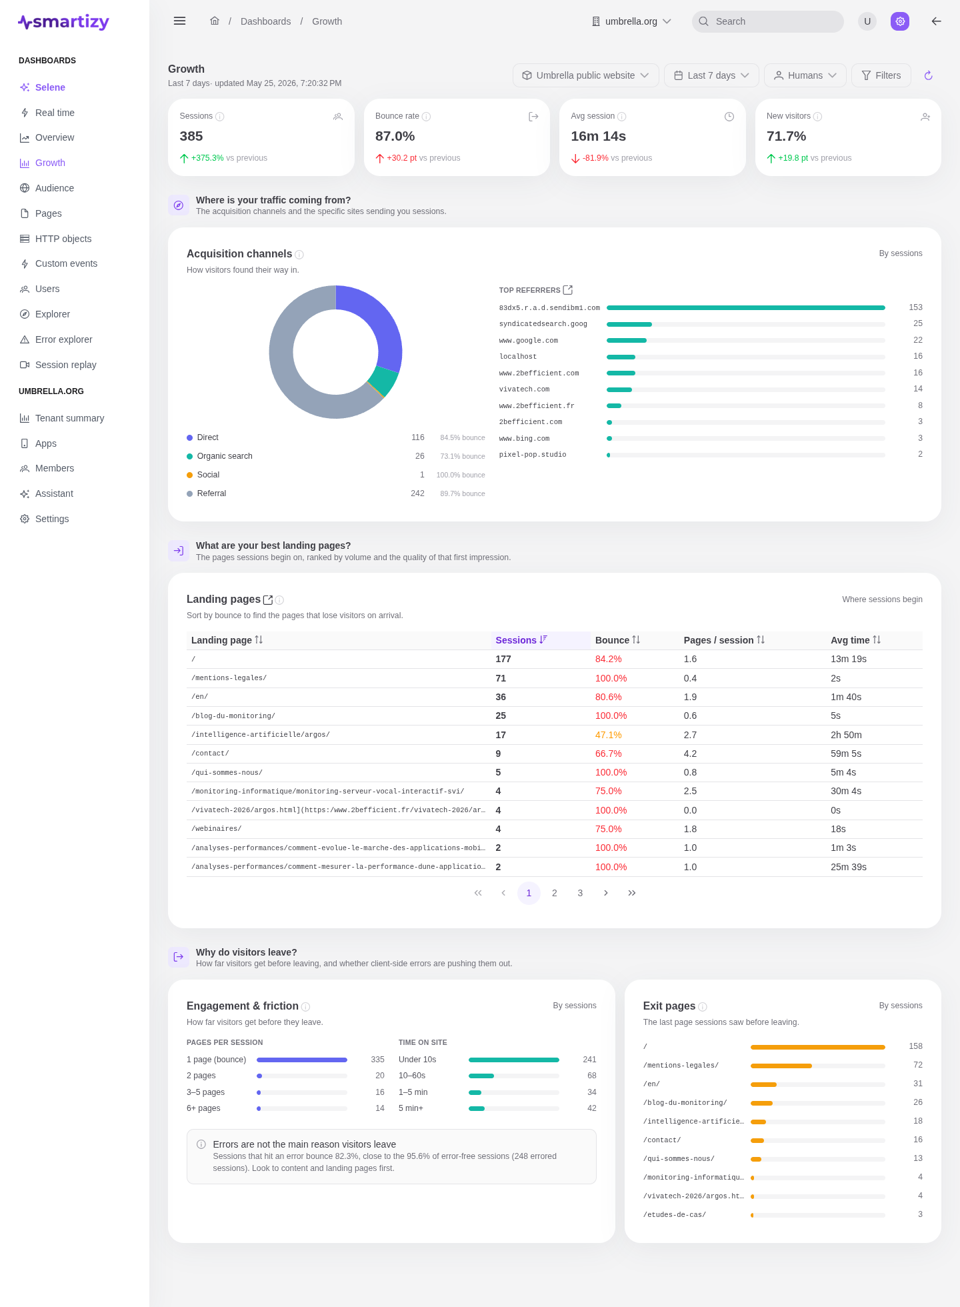Open umbrella.org tenant dropdown
The width and height of the screenshot is (960, 1307).
631,21
